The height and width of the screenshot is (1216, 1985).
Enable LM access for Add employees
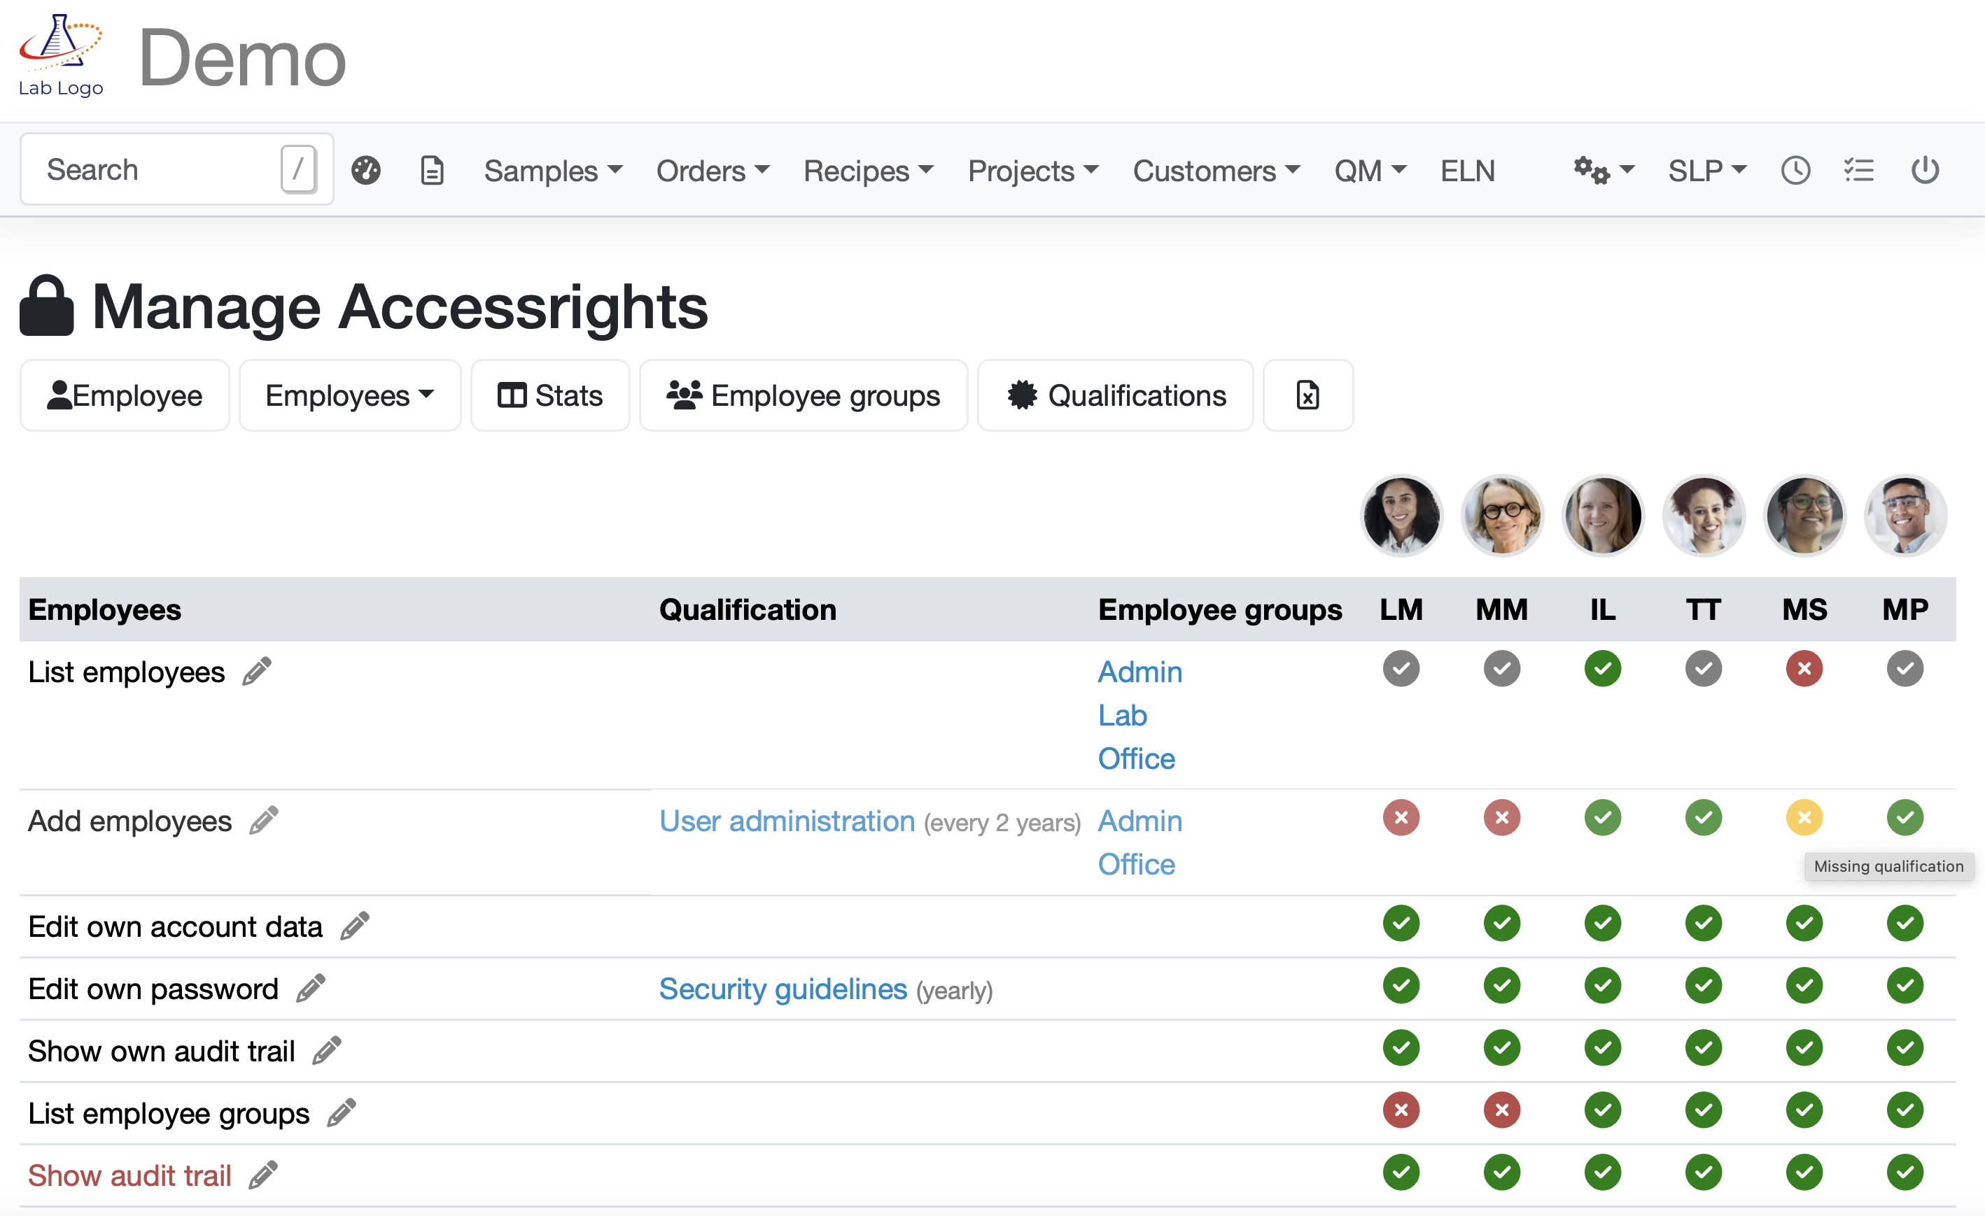click(x=1401, y=817)
